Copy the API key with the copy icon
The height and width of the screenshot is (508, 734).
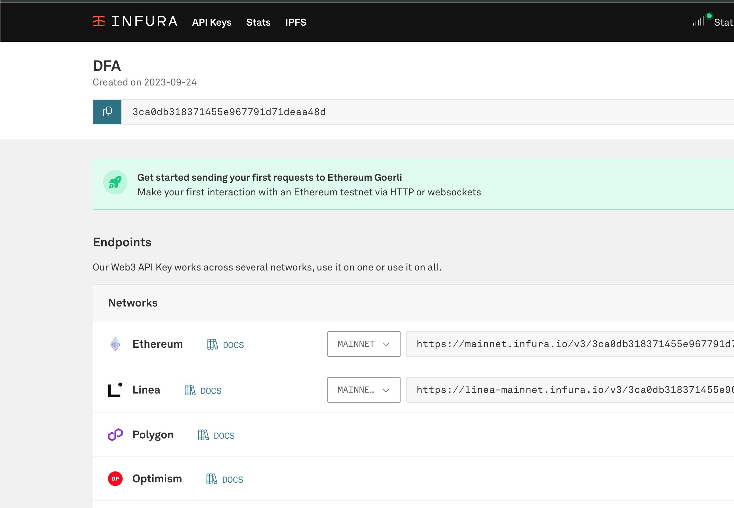(107, 112)
